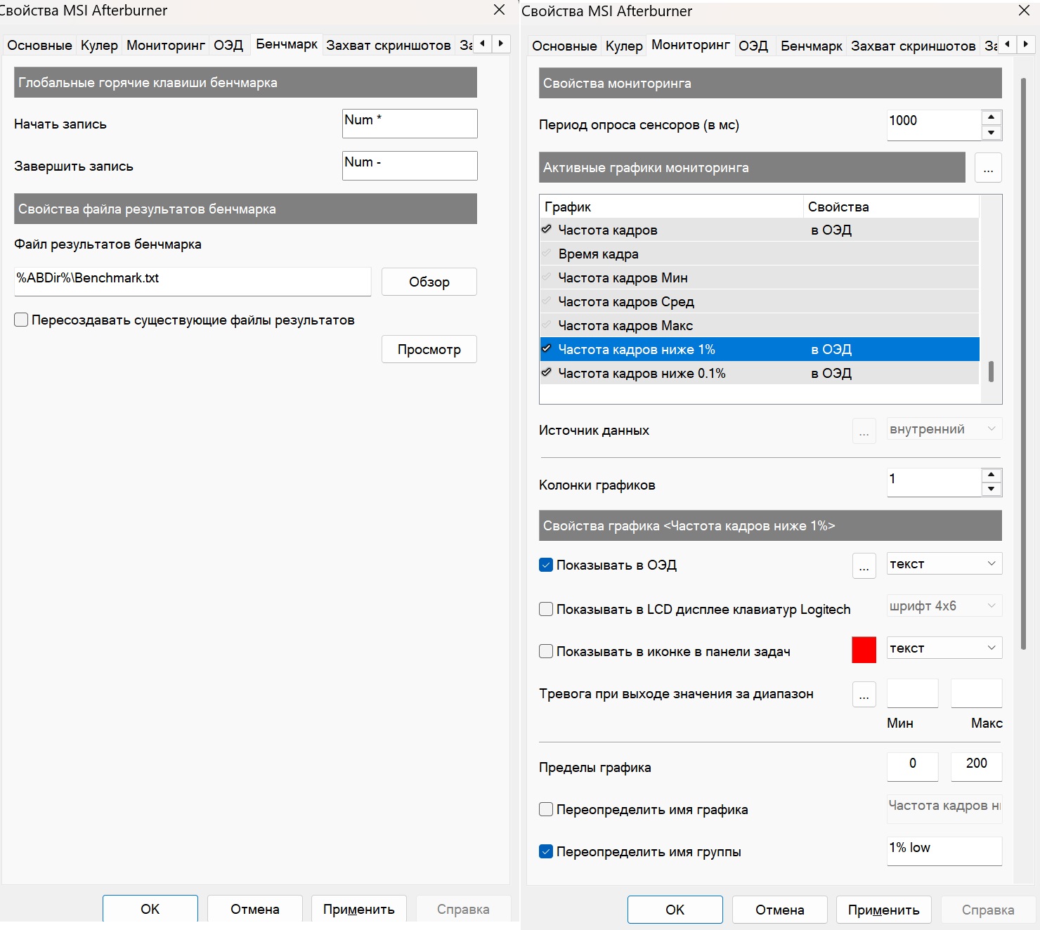Open the внутренний data source dropdown
The image size is (1040, 930).
(944, 429)
